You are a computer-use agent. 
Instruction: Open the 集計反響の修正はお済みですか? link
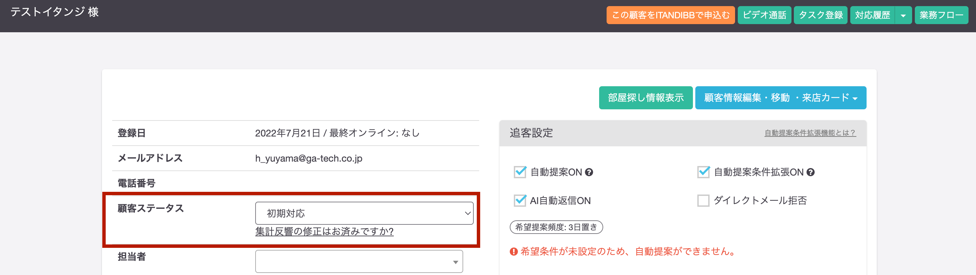[x=324, y=232]
